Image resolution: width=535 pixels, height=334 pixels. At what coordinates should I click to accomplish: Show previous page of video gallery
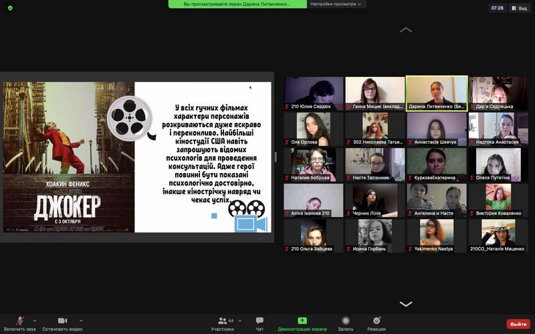406,30
